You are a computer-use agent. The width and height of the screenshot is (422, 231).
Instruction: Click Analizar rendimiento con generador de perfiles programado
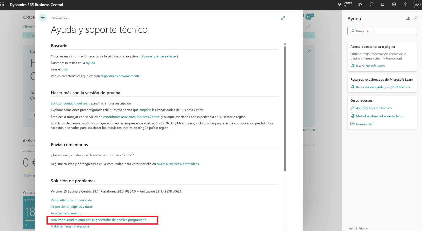[99, 220]
